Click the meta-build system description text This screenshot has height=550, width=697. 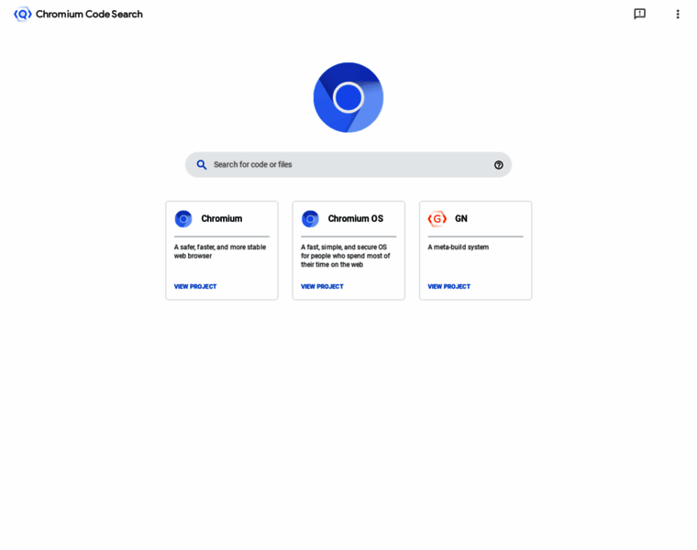click(x=459, y=247)
